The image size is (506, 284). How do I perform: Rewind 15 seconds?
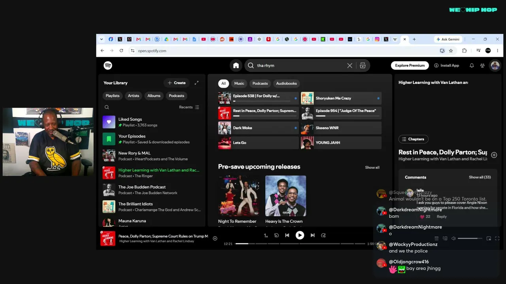(x=276, y=235)
